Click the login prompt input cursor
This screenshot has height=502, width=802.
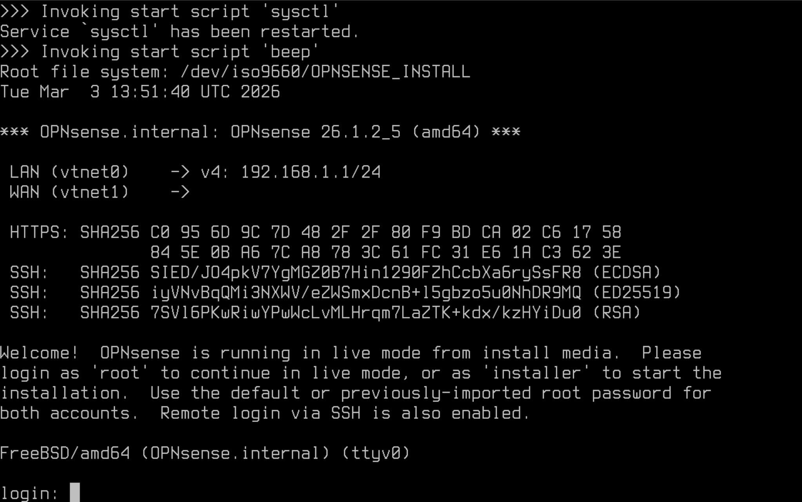74,493
